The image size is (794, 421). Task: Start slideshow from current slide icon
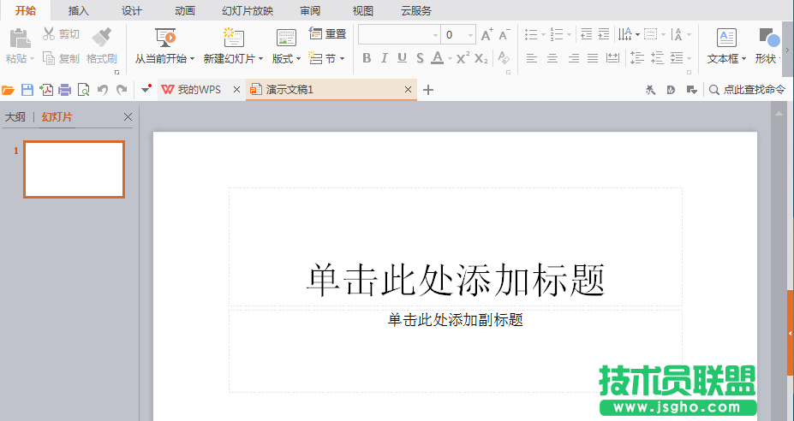165,38
